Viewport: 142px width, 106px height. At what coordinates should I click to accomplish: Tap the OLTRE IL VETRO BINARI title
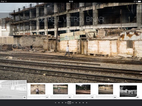click(71, 19)
